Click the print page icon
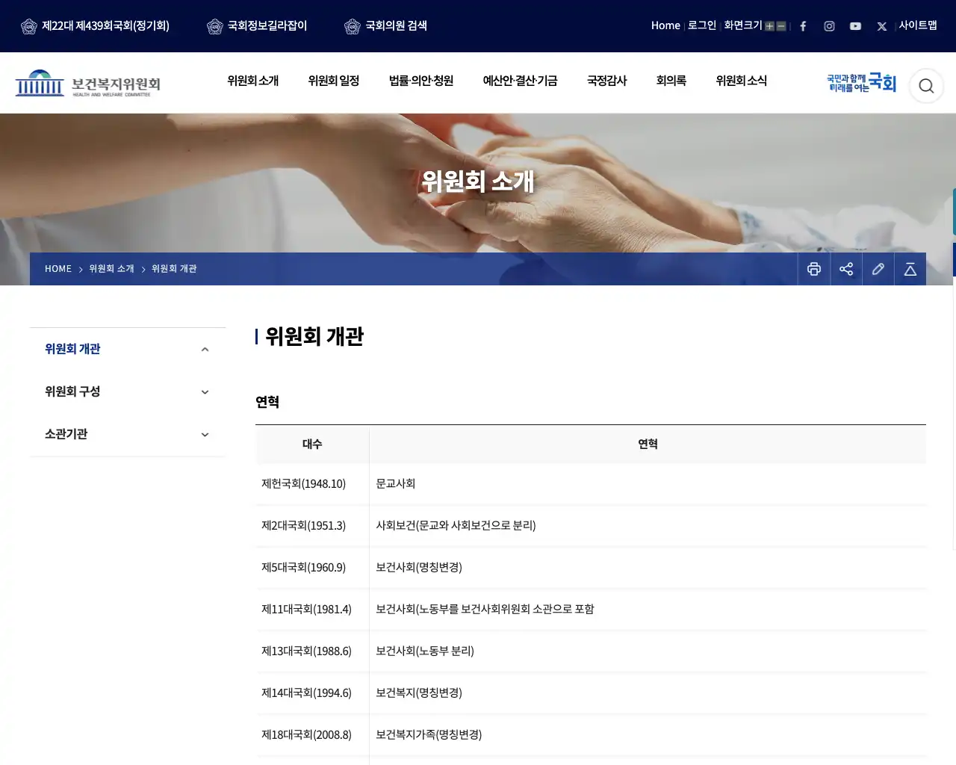This screenshot has height=765, width=956. pyautogui.click(x=814, y=269)
